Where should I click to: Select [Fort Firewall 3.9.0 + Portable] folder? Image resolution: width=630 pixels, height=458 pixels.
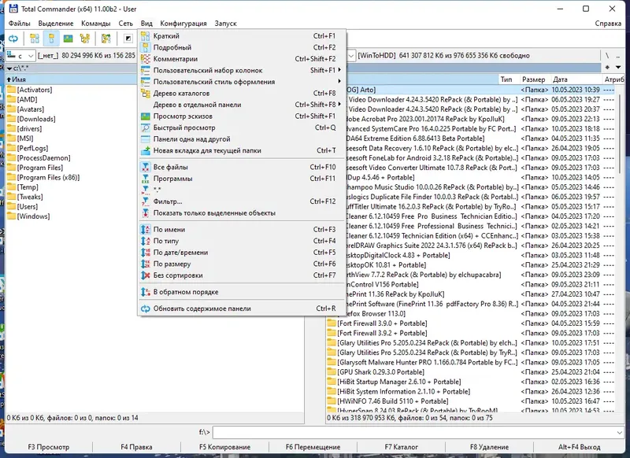click(382, 323)
